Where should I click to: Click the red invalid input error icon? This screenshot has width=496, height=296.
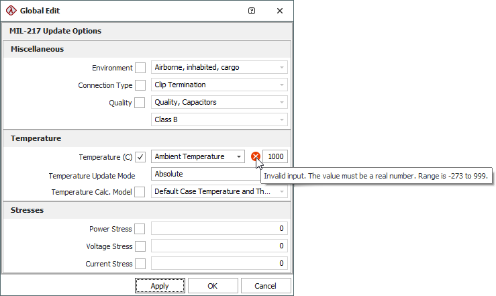256,156
